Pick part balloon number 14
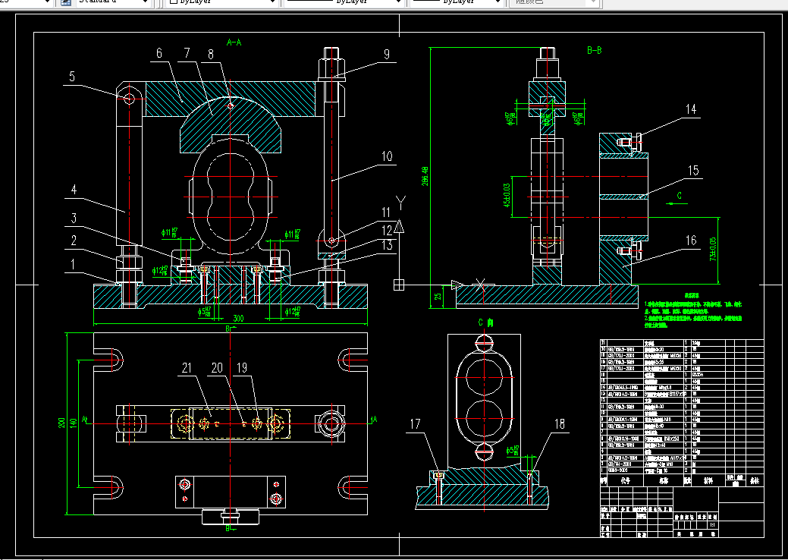Image resolution: width=788 pixels, height=560 pixels. pos(691,109)
